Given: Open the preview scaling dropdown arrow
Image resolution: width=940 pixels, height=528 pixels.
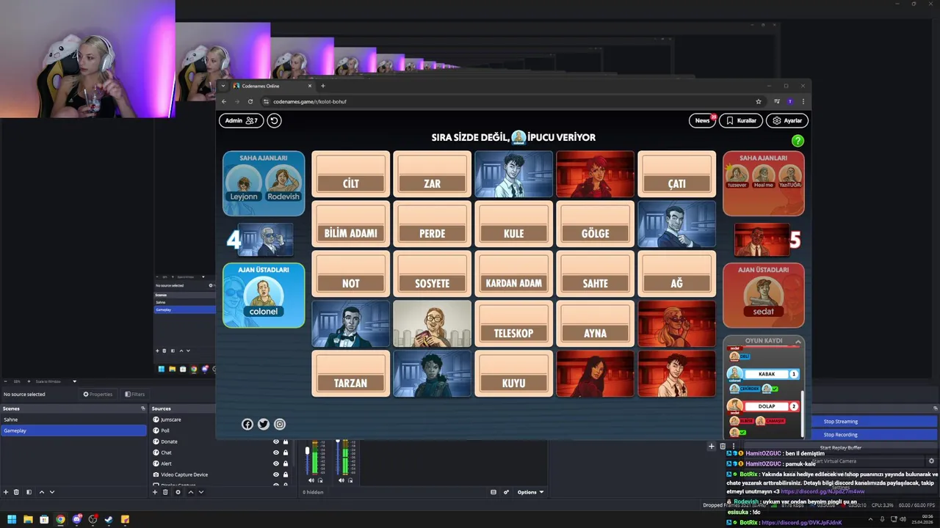Looking at the screenshot, I should click(74, 381).
